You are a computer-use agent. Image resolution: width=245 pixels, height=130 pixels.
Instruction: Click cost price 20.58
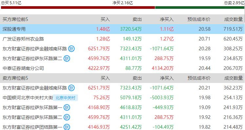pyautogui.click(x=204, y=29)
